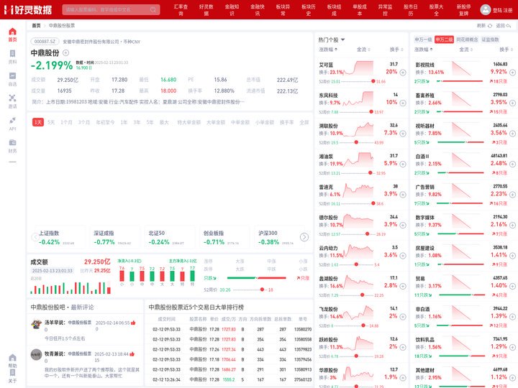Screen dimensions: 518x388
Task: Toggle 大单金额 chart indicator
Action: point(216,122)
